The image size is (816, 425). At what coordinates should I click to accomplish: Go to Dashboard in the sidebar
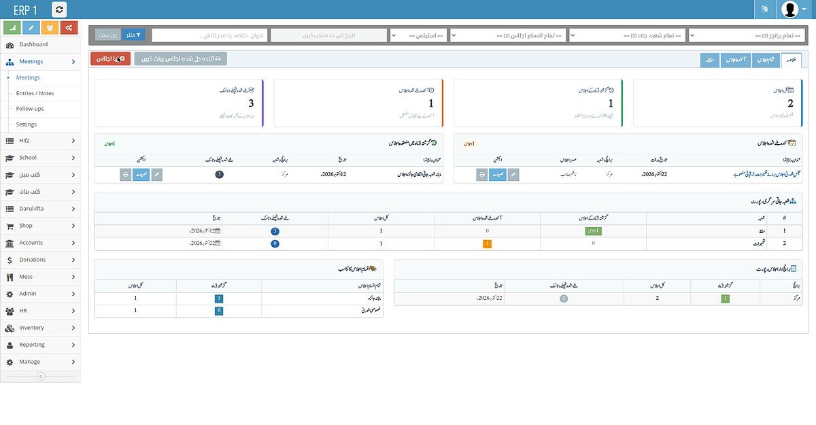40,45
